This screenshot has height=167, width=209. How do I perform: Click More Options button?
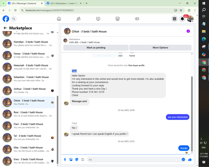pyautogui.click(x=161, y=48)
